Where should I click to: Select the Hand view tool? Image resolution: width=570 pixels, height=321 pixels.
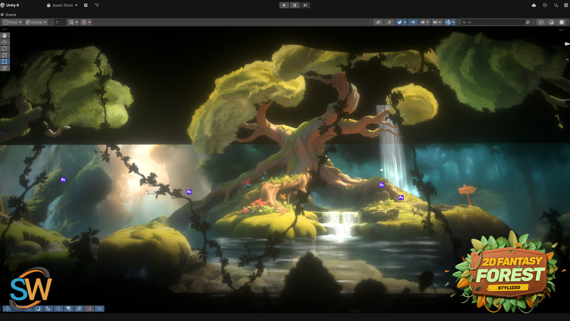tap(5, 35)
